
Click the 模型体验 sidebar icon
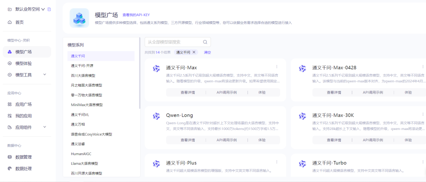[x=10, y=63]
